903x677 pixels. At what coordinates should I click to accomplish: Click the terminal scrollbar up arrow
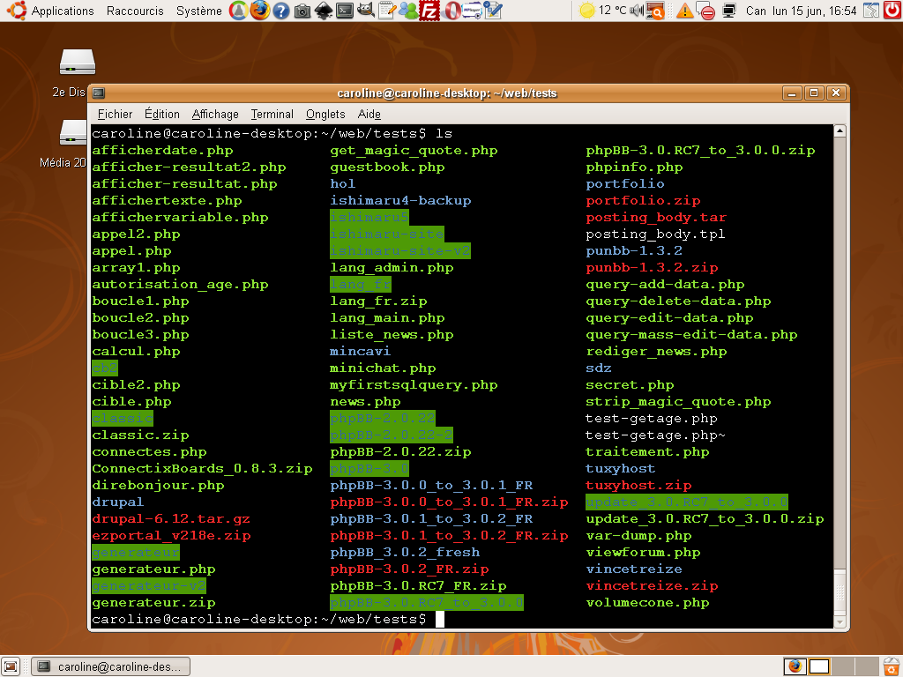pos(840,130)
